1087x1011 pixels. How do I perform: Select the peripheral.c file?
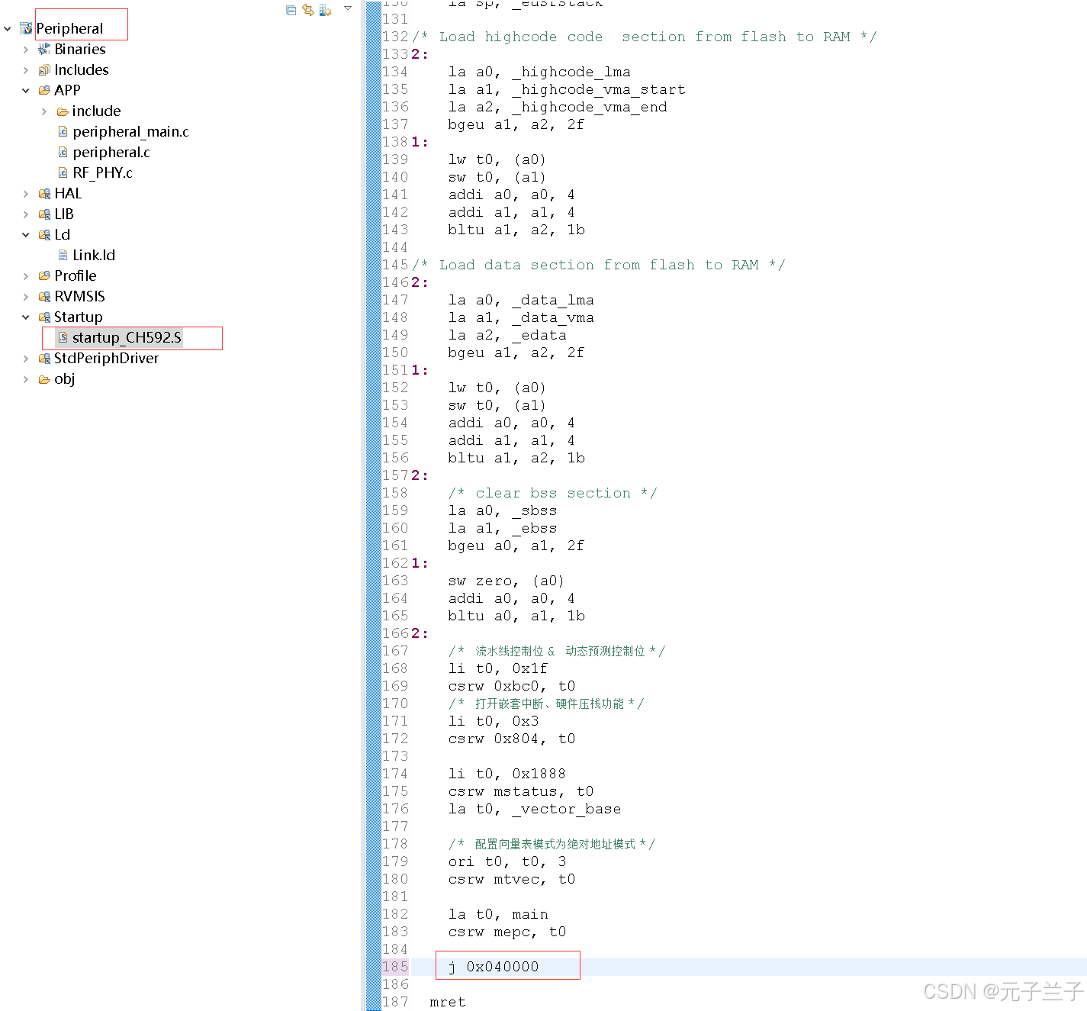111,153
